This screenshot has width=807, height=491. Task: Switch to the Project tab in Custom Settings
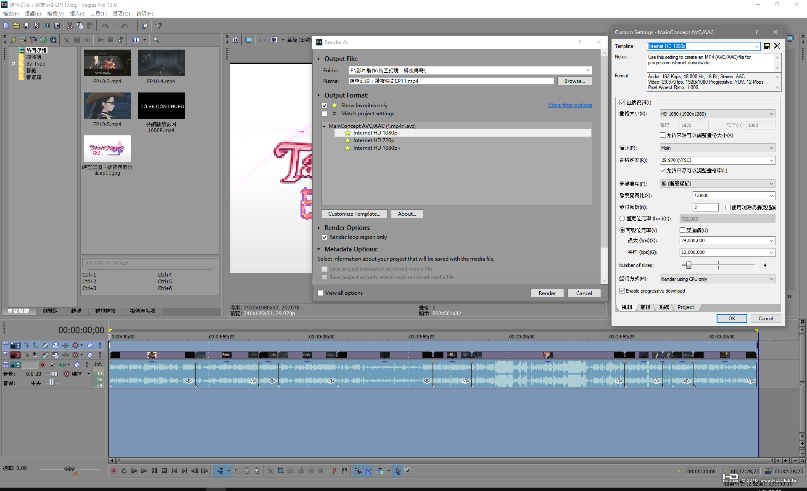pyautogui.click(x=686, y=307)
